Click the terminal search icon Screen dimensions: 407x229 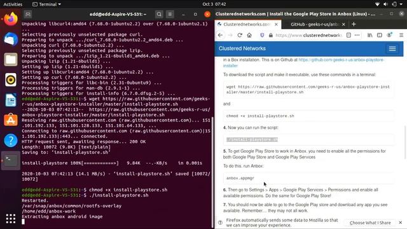(x=159, y=14)
